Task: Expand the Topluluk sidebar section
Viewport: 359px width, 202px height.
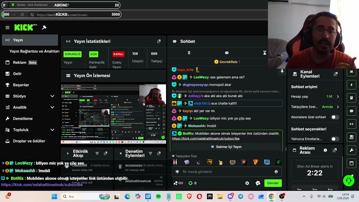Action: (52, 130)
